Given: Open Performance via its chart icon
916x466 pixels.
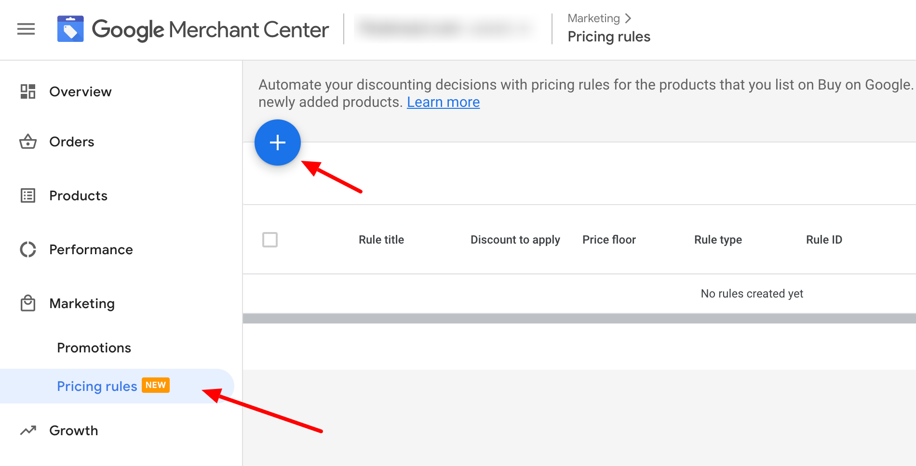Looking at the screenshot, I should pyautogui.click(x=28, y=249).
